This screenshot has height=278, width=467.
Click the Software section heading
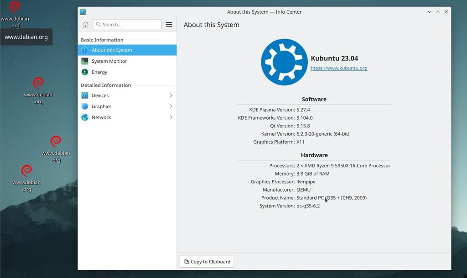coord(314,99)
